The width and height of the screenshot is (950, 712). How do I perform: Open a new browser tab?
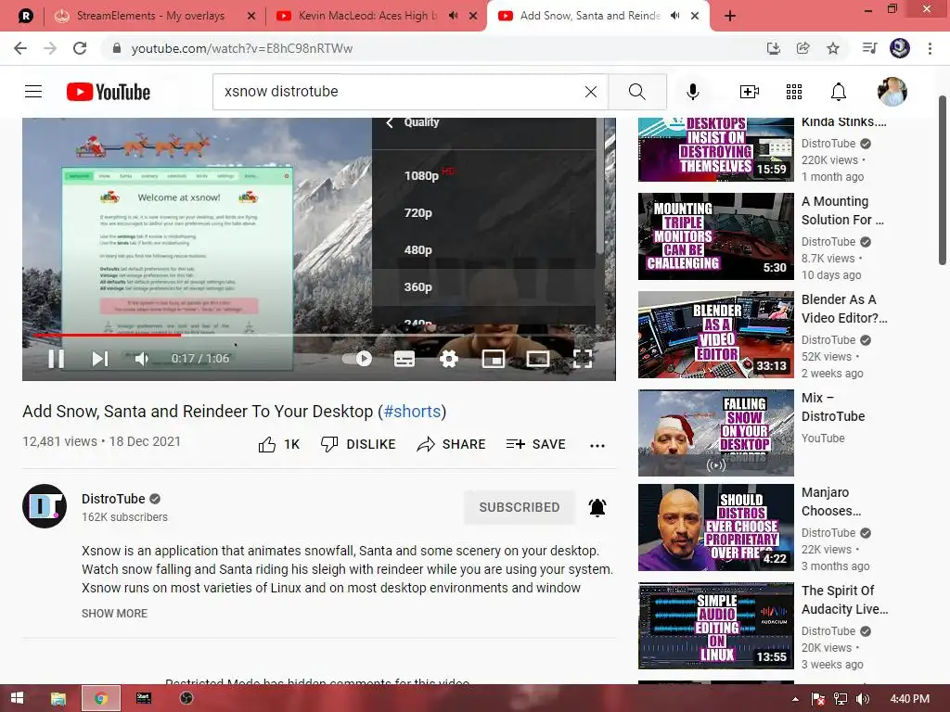click(x=729, y=16)
